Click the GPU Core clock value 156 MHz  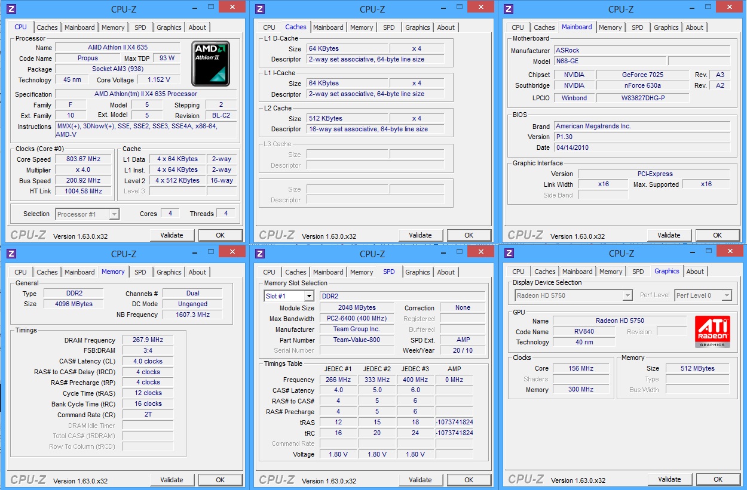581,369
